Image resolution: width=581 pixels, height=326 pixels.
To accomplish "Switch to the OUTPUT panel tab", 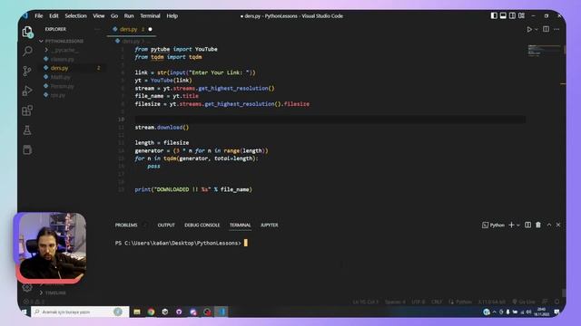I will point(166,225).
